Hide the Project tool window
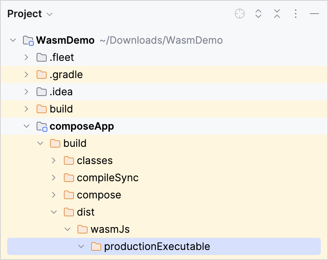This screenshot has width=328, height=260. point(314,14)
